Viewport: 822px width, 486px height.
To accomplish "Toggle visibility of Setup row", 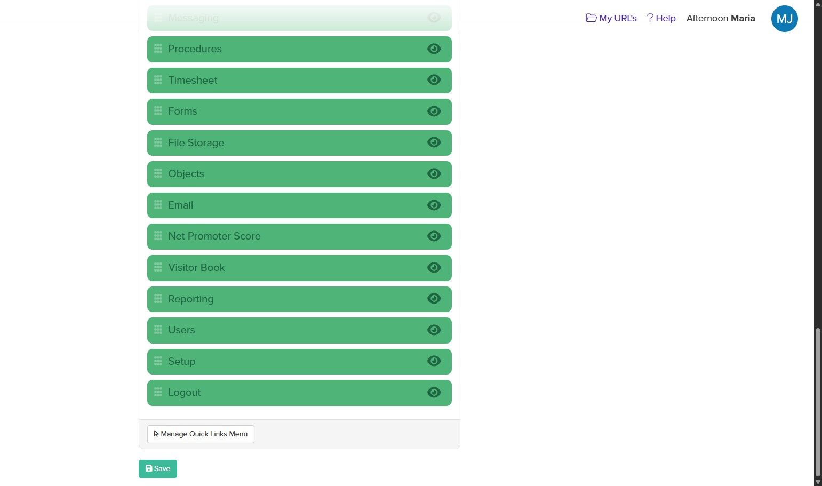I will (x=434, y=361).
